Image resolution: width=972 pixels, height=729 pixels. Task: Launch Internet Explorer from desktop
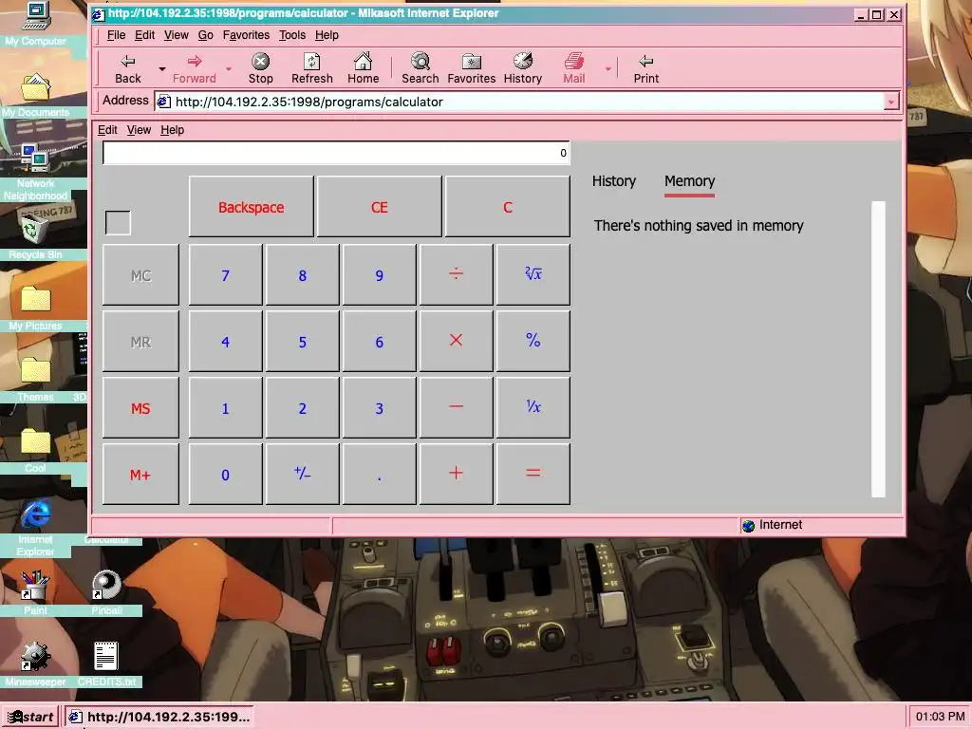tap(35, 527)
